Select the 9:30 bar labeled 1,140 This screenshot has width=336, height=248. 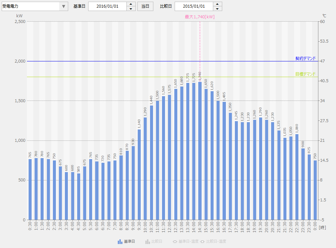click(139, 174)
